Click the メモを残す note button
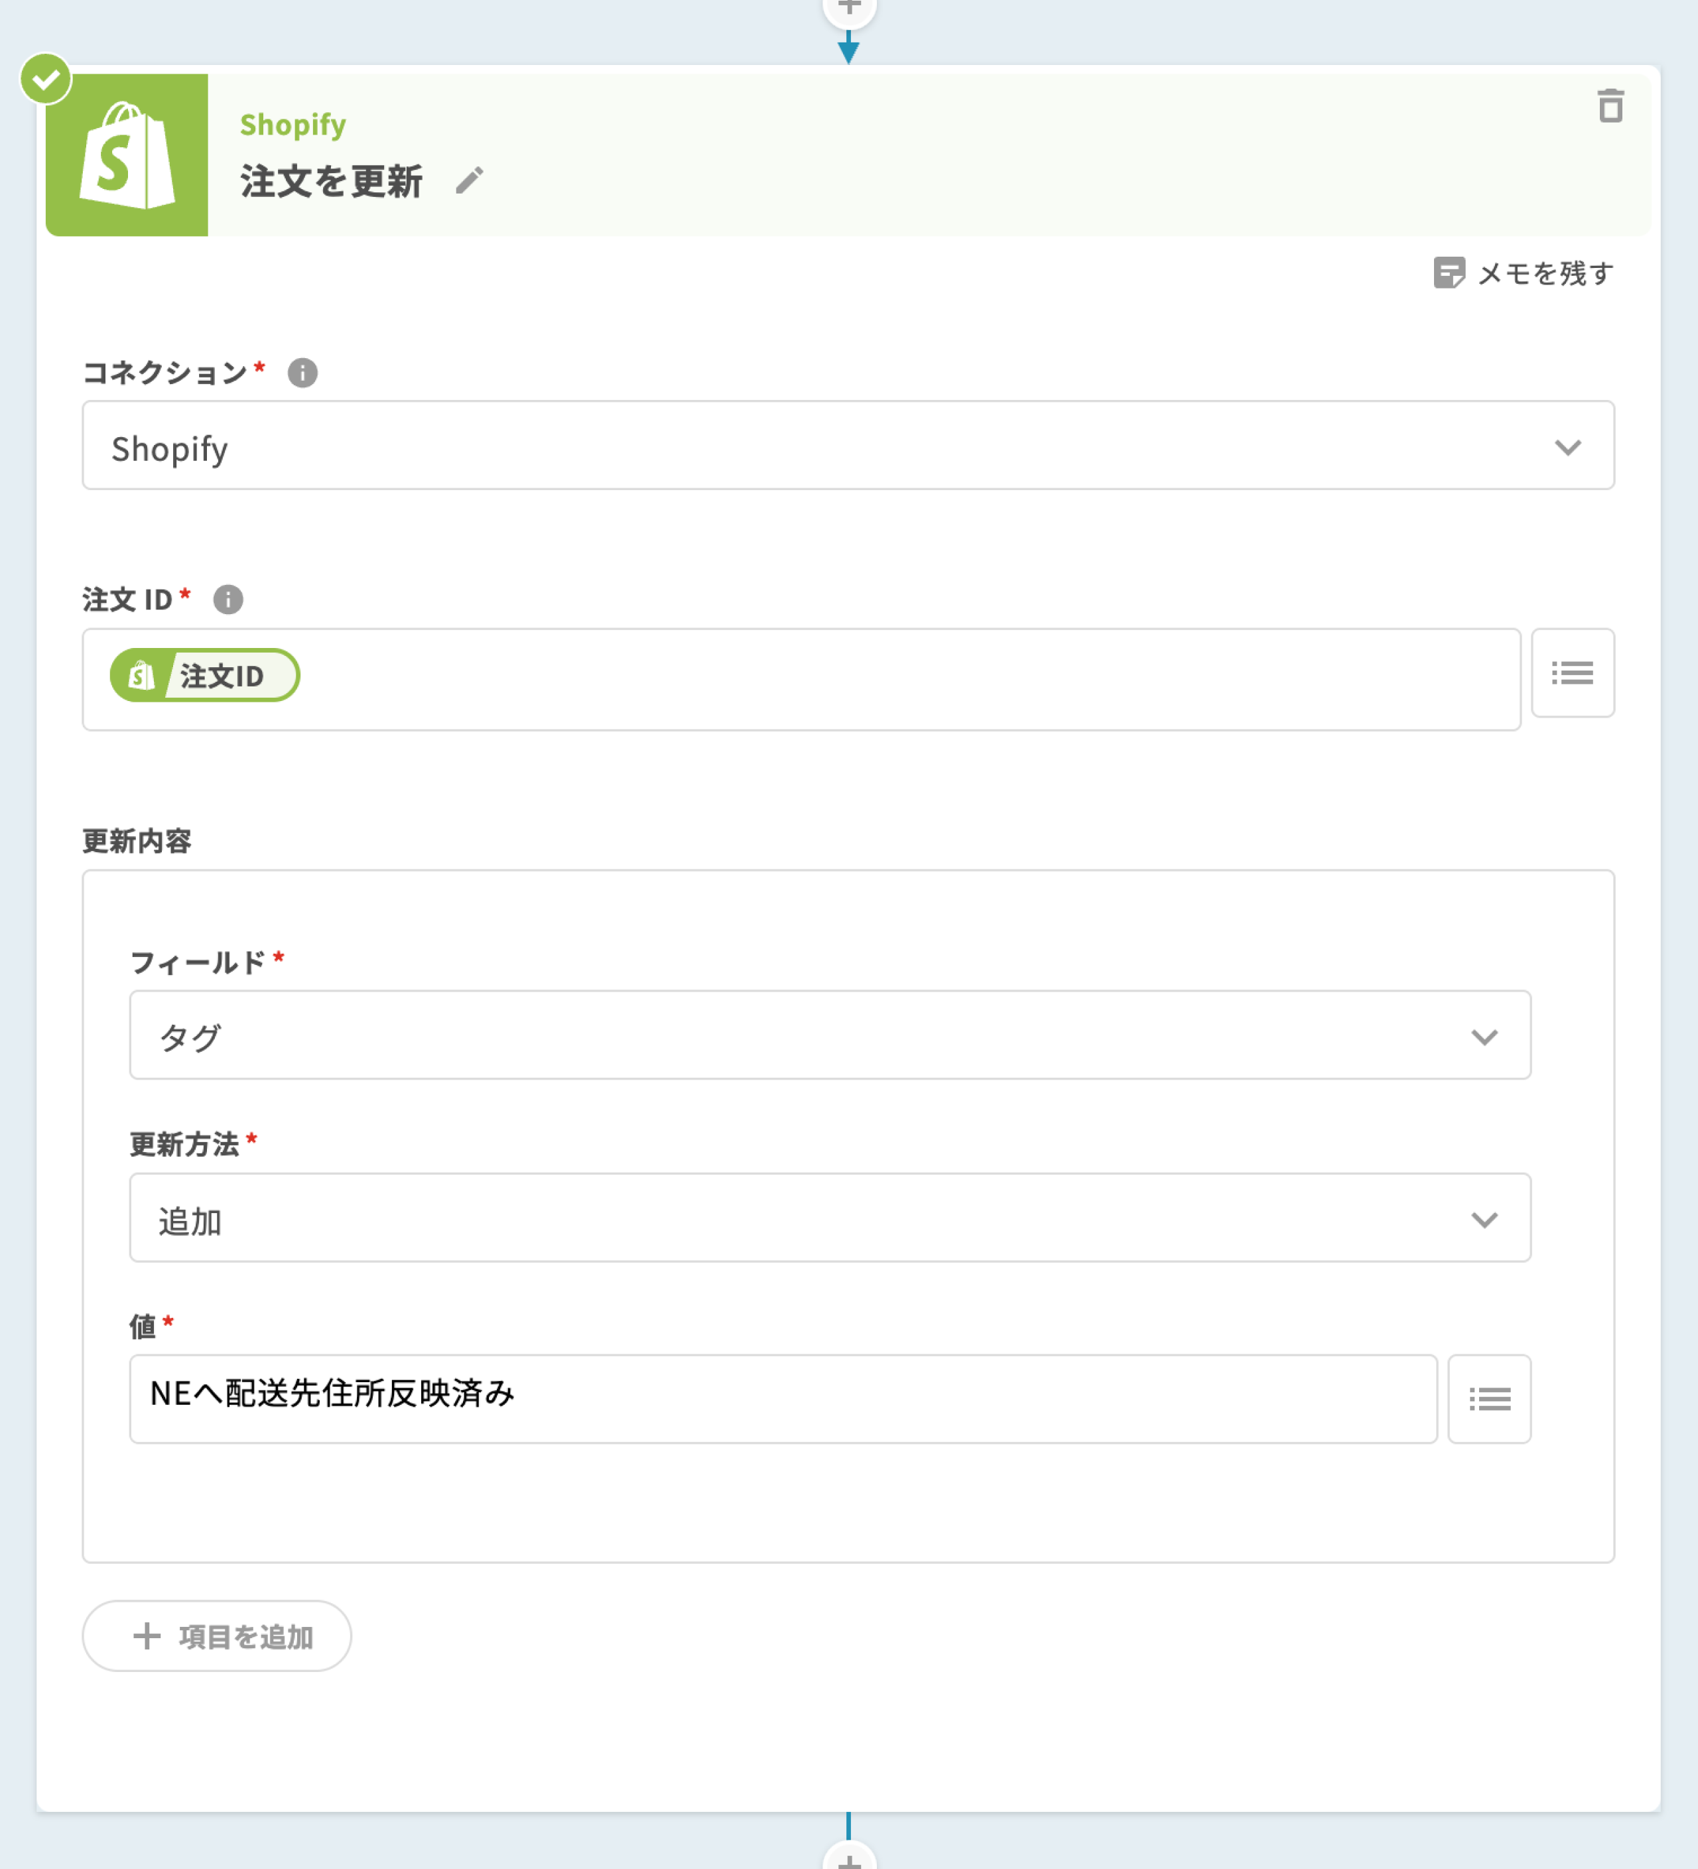The image size is (1698, 1869). tap(1523, 273)
